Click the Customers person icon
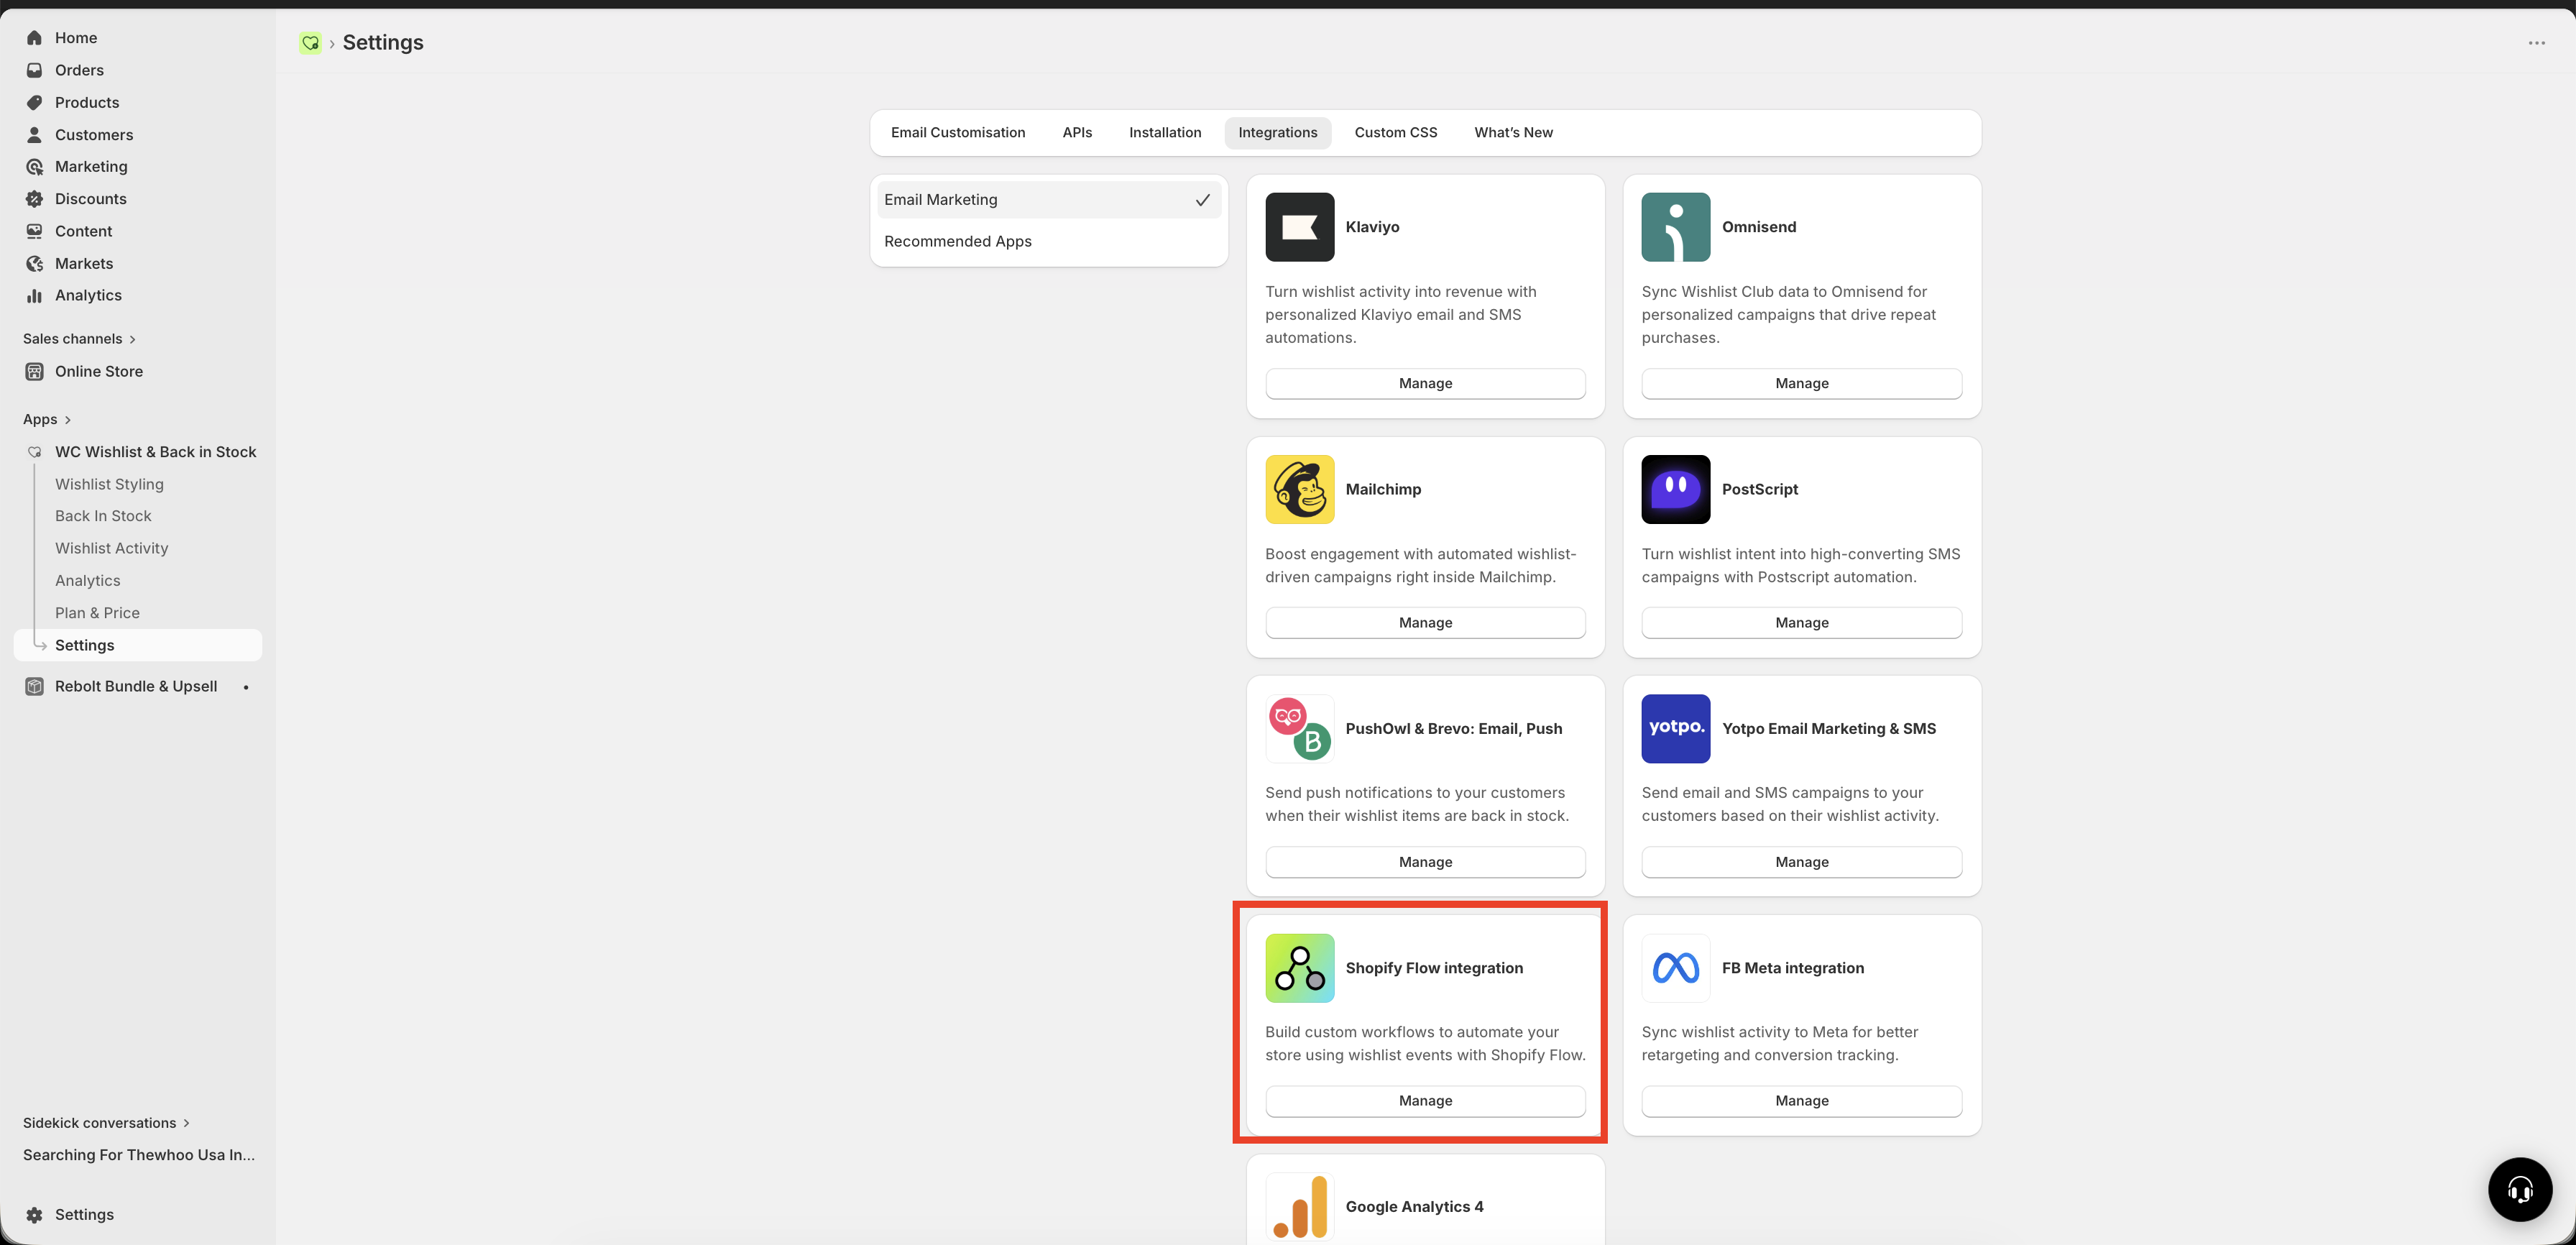The height and width of the screenshot is (1245, 2576). 34,134
